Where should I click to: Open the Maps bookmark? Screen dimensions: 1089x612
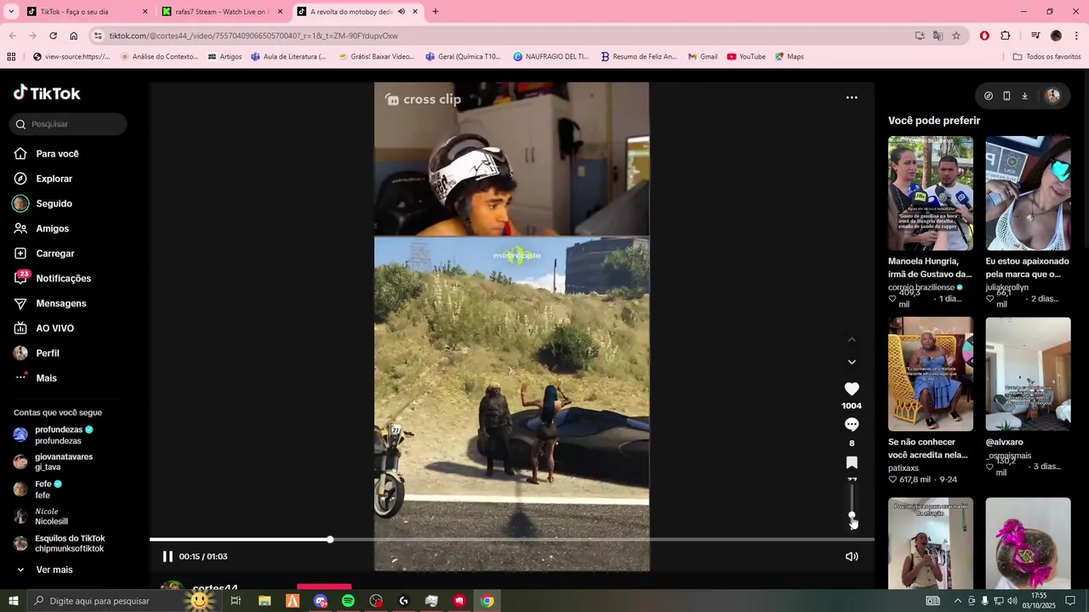(790, 57)
